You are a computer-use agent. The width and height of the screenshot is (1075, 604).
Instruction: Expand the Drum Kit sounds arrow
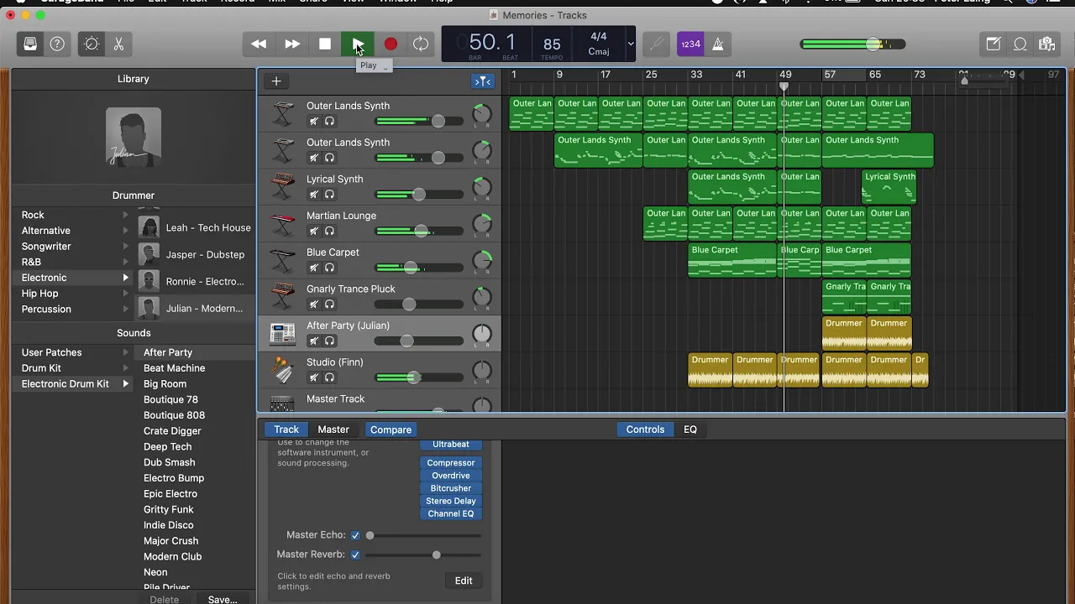coord(126,368)
